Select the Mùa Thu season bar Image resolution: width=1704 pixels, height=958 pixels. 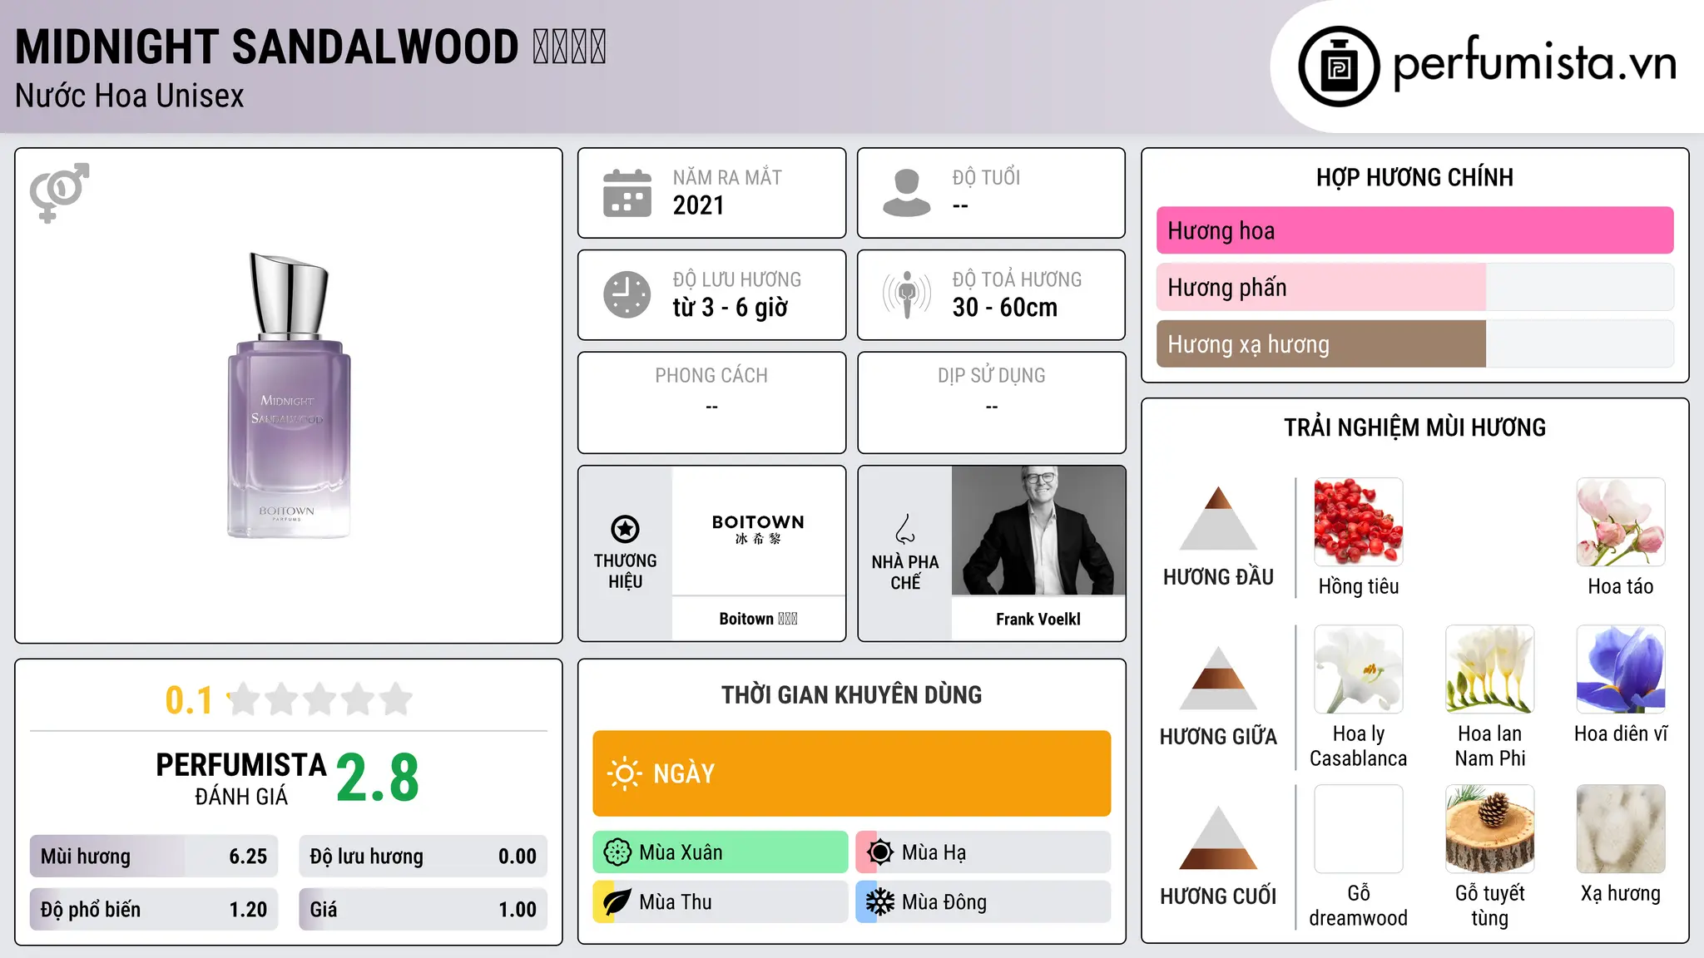pyautogui.click(x=721, y=902)
